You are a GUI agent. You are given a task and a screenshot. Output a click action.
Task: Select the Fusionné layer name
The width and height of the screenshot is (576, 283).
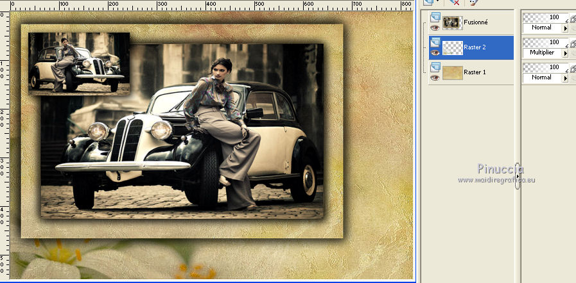coord(476,22)
